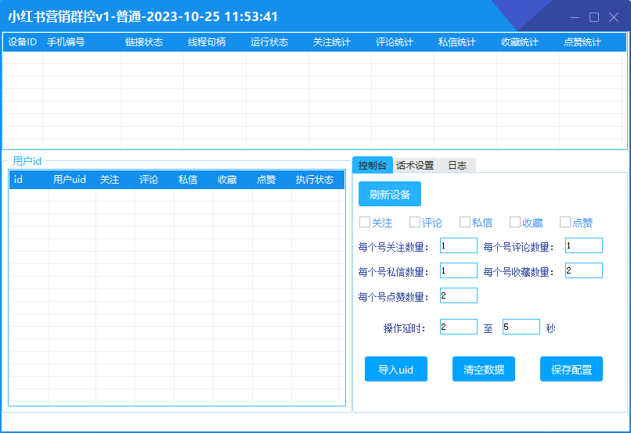Viewport: 631px width, 433px height.
Task: Click the 执行状态 column header
Action: [x=315, y=180]
